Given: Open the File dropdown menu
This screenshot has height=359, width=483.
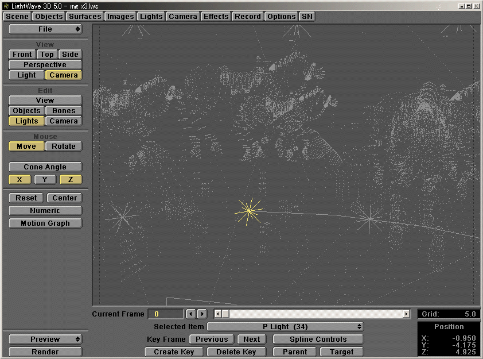Looking at the screenshot, I should 45,29.
